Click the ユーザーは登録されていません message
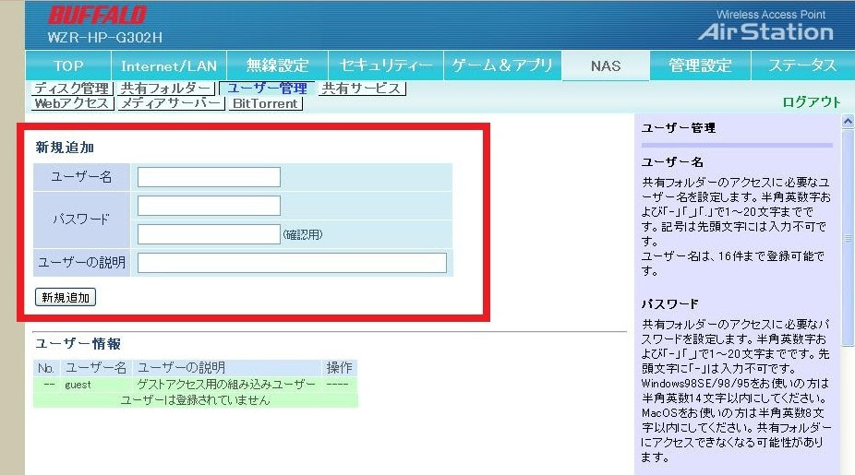Viewport: 855px width, 475px height. [195, 399]
